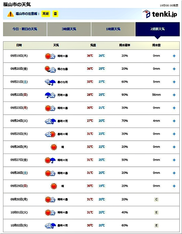
Task: Open the 3時間天気 tab
Action: (x=69, y=29)
